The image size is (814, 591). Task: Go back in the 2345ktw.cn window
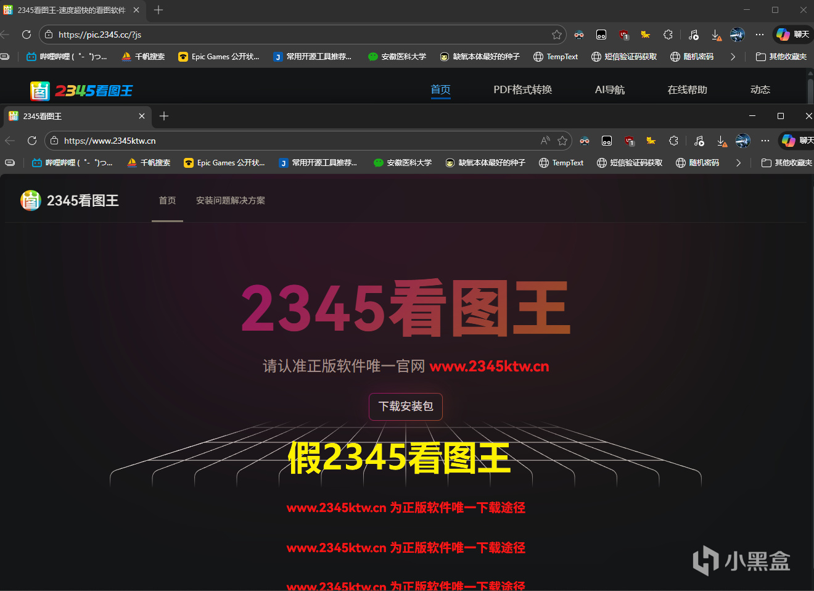[10, 141]
